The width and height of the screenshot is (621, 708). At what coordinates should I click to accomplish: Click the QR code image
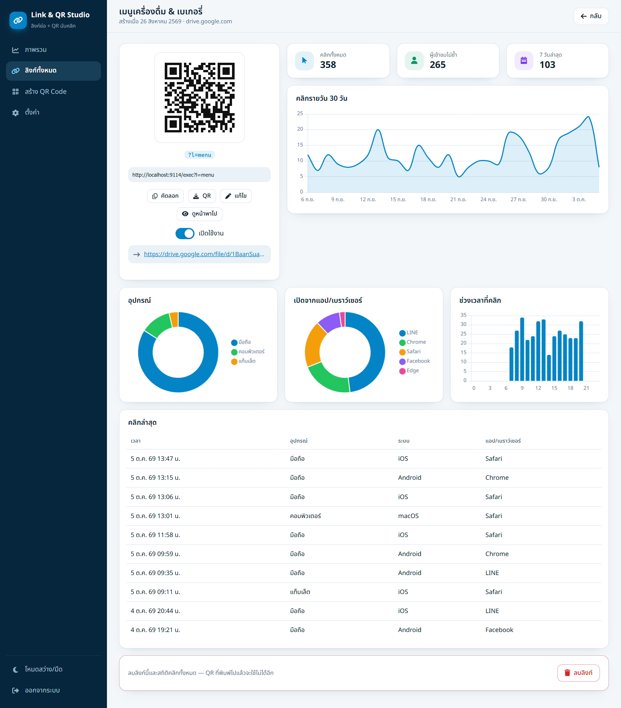pyautogui.click(x=200, y=97)
